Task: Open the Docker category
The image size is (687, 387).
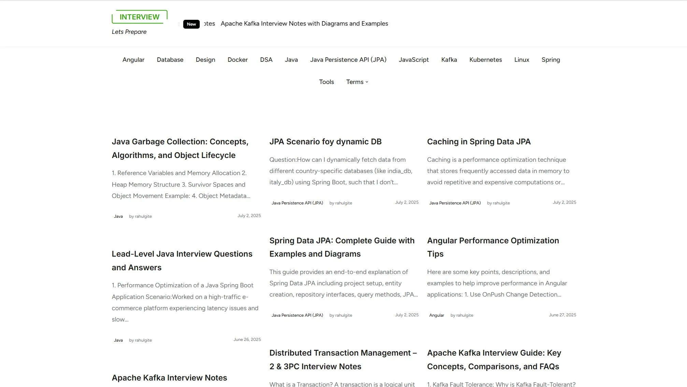Action: pyautogui.click(x=238, y=60)
